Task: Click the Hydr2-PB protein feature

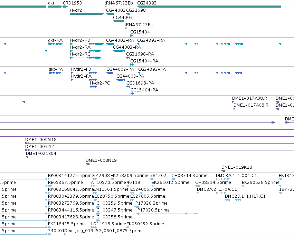Action: pos(84,73)
